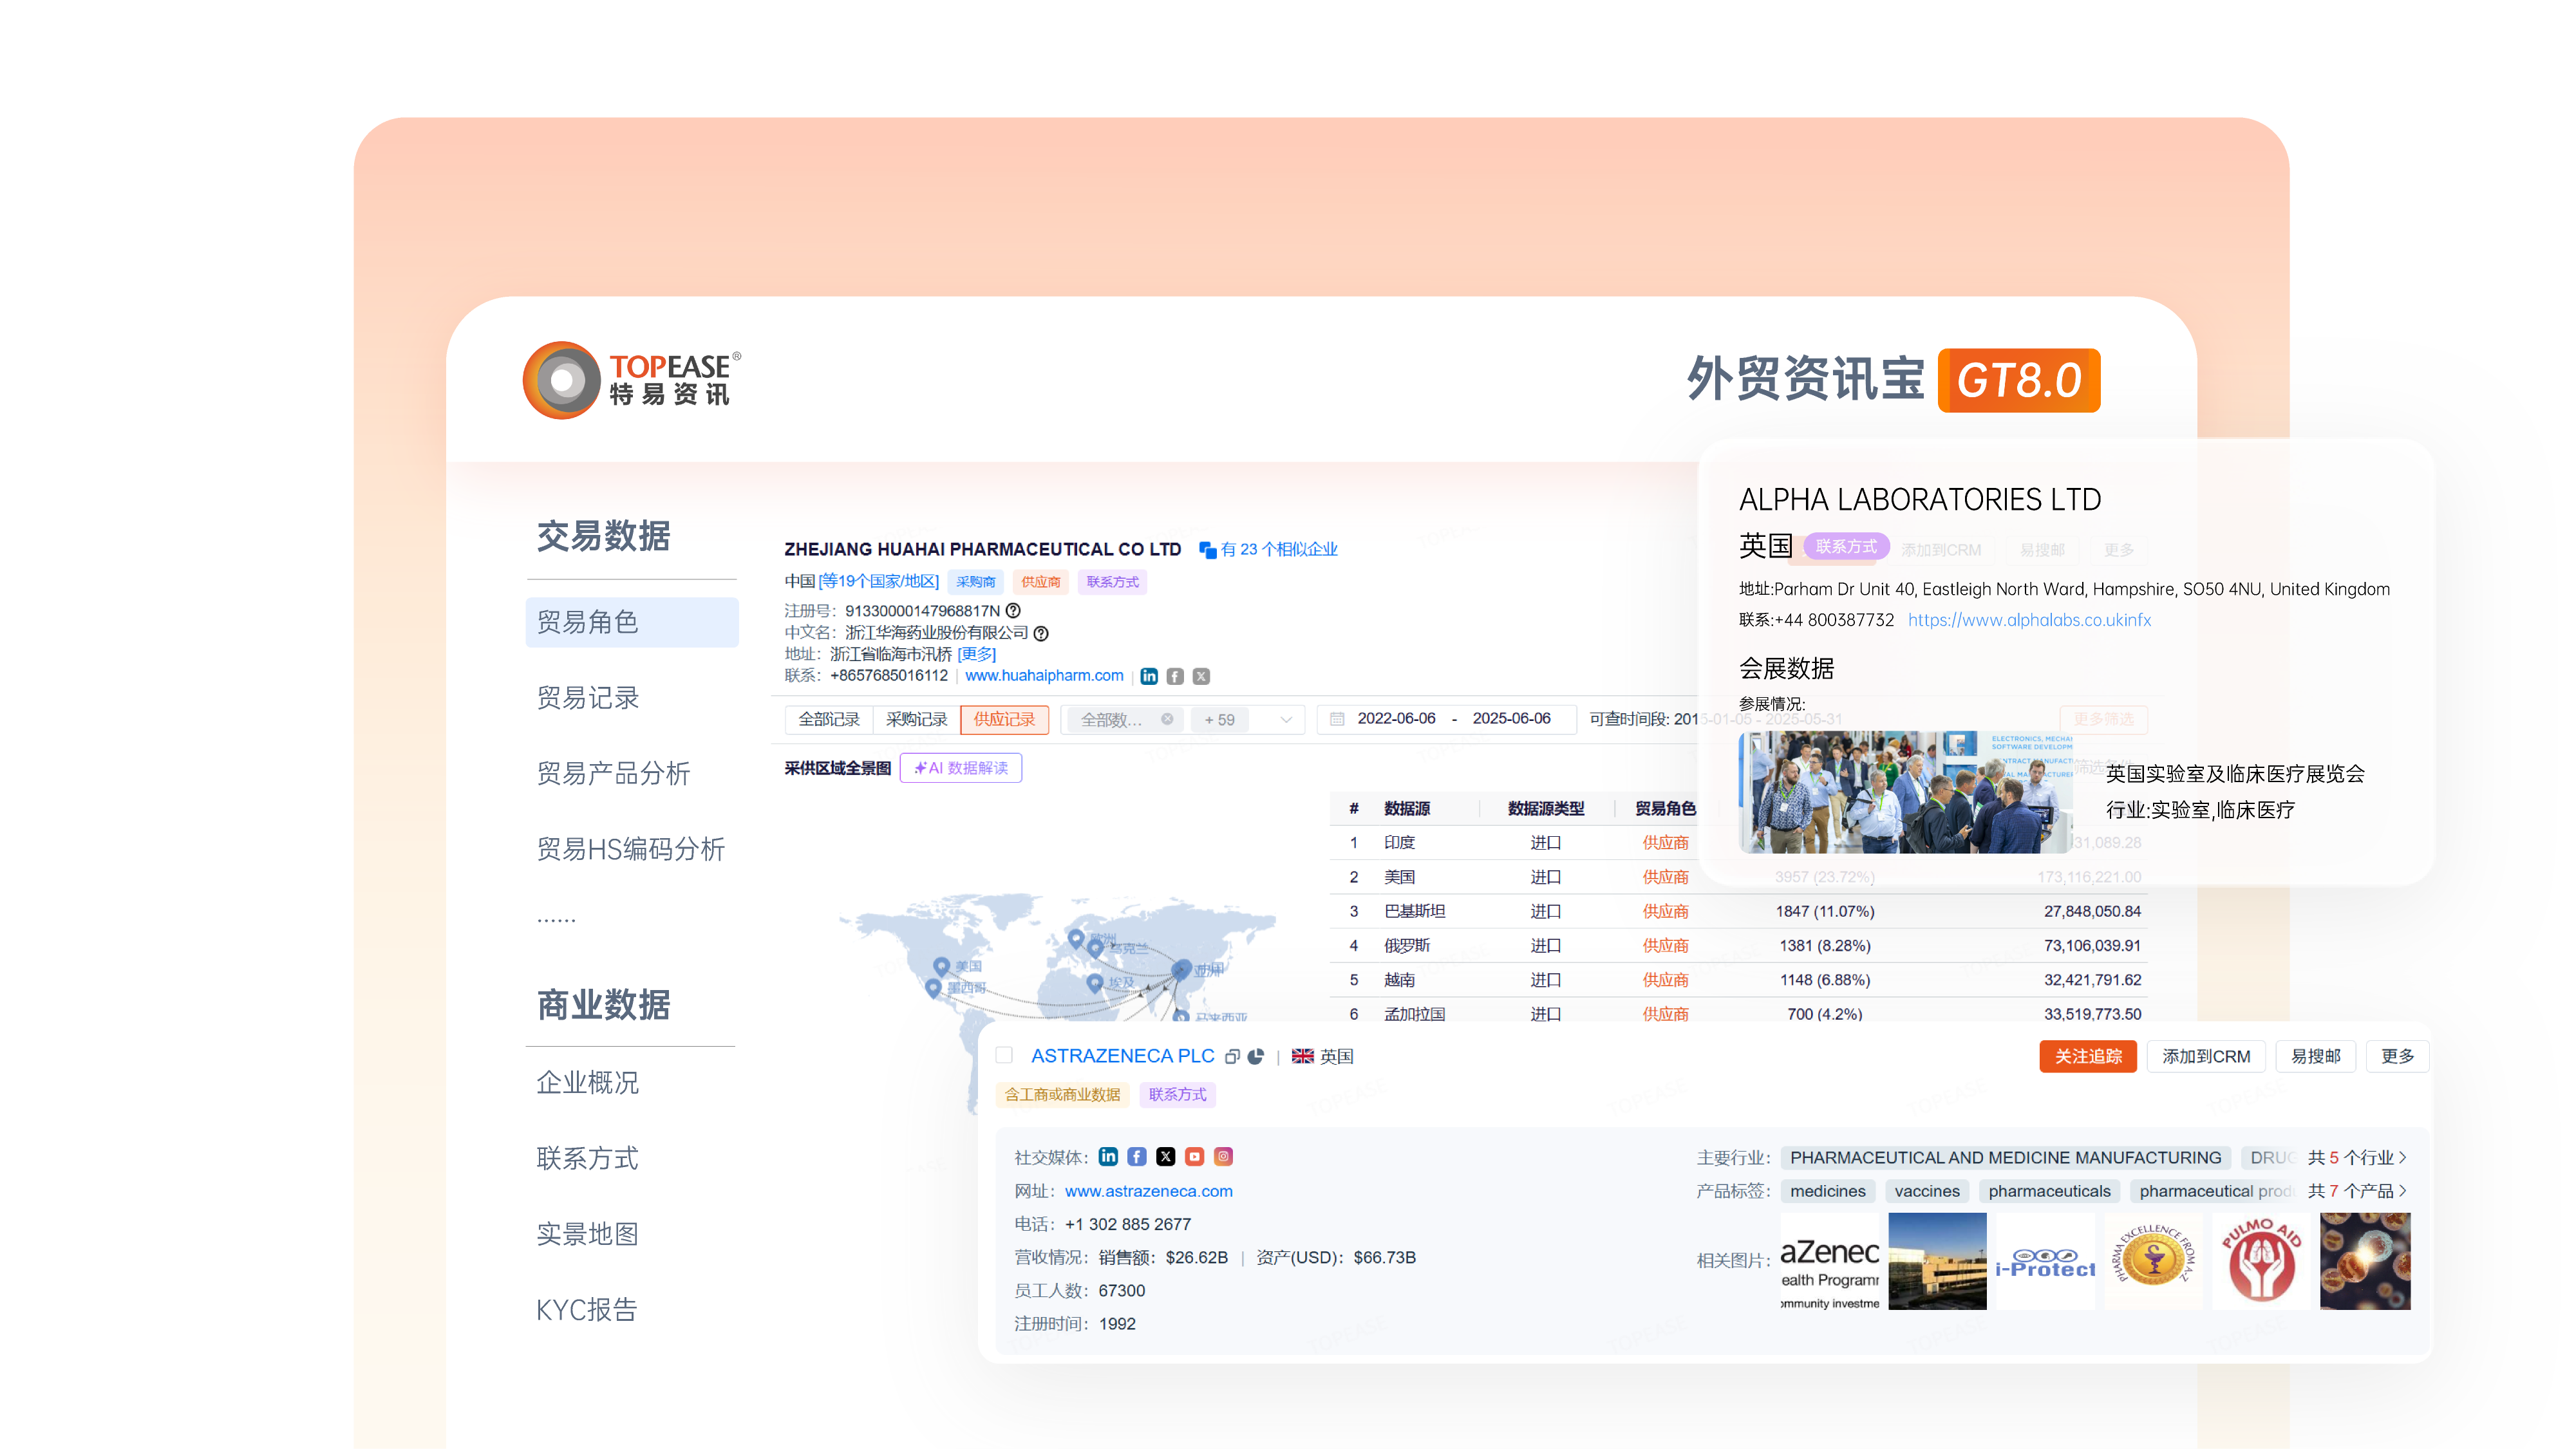Open 贸易角色 in the sidebar
The width and height of the screenshot is (2576, 1449).
point(632,622)
